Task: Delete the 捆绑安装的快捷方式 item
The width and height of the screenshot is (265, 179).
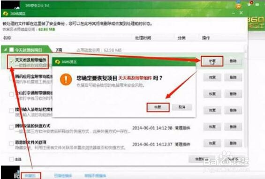Action: [233, 127]
